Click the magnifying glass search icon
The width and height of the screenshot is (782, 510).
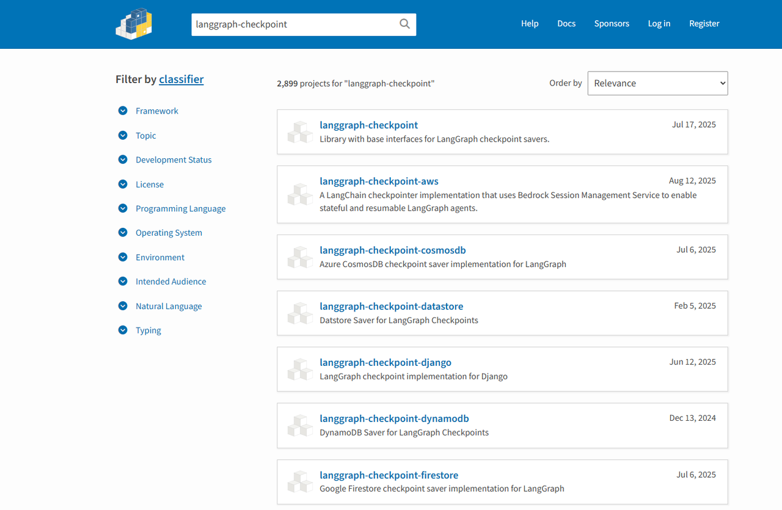pos(404,24)
